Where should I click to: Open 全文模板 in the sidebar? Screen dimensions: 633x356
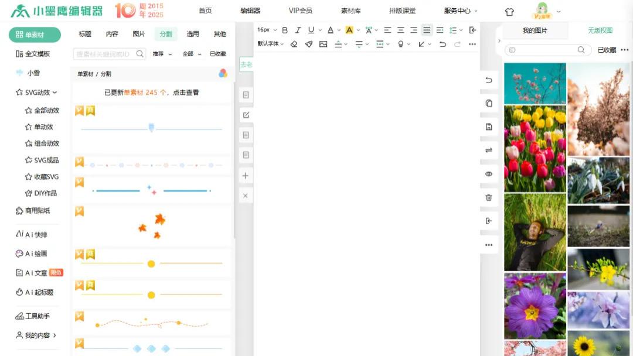point(33,54)
